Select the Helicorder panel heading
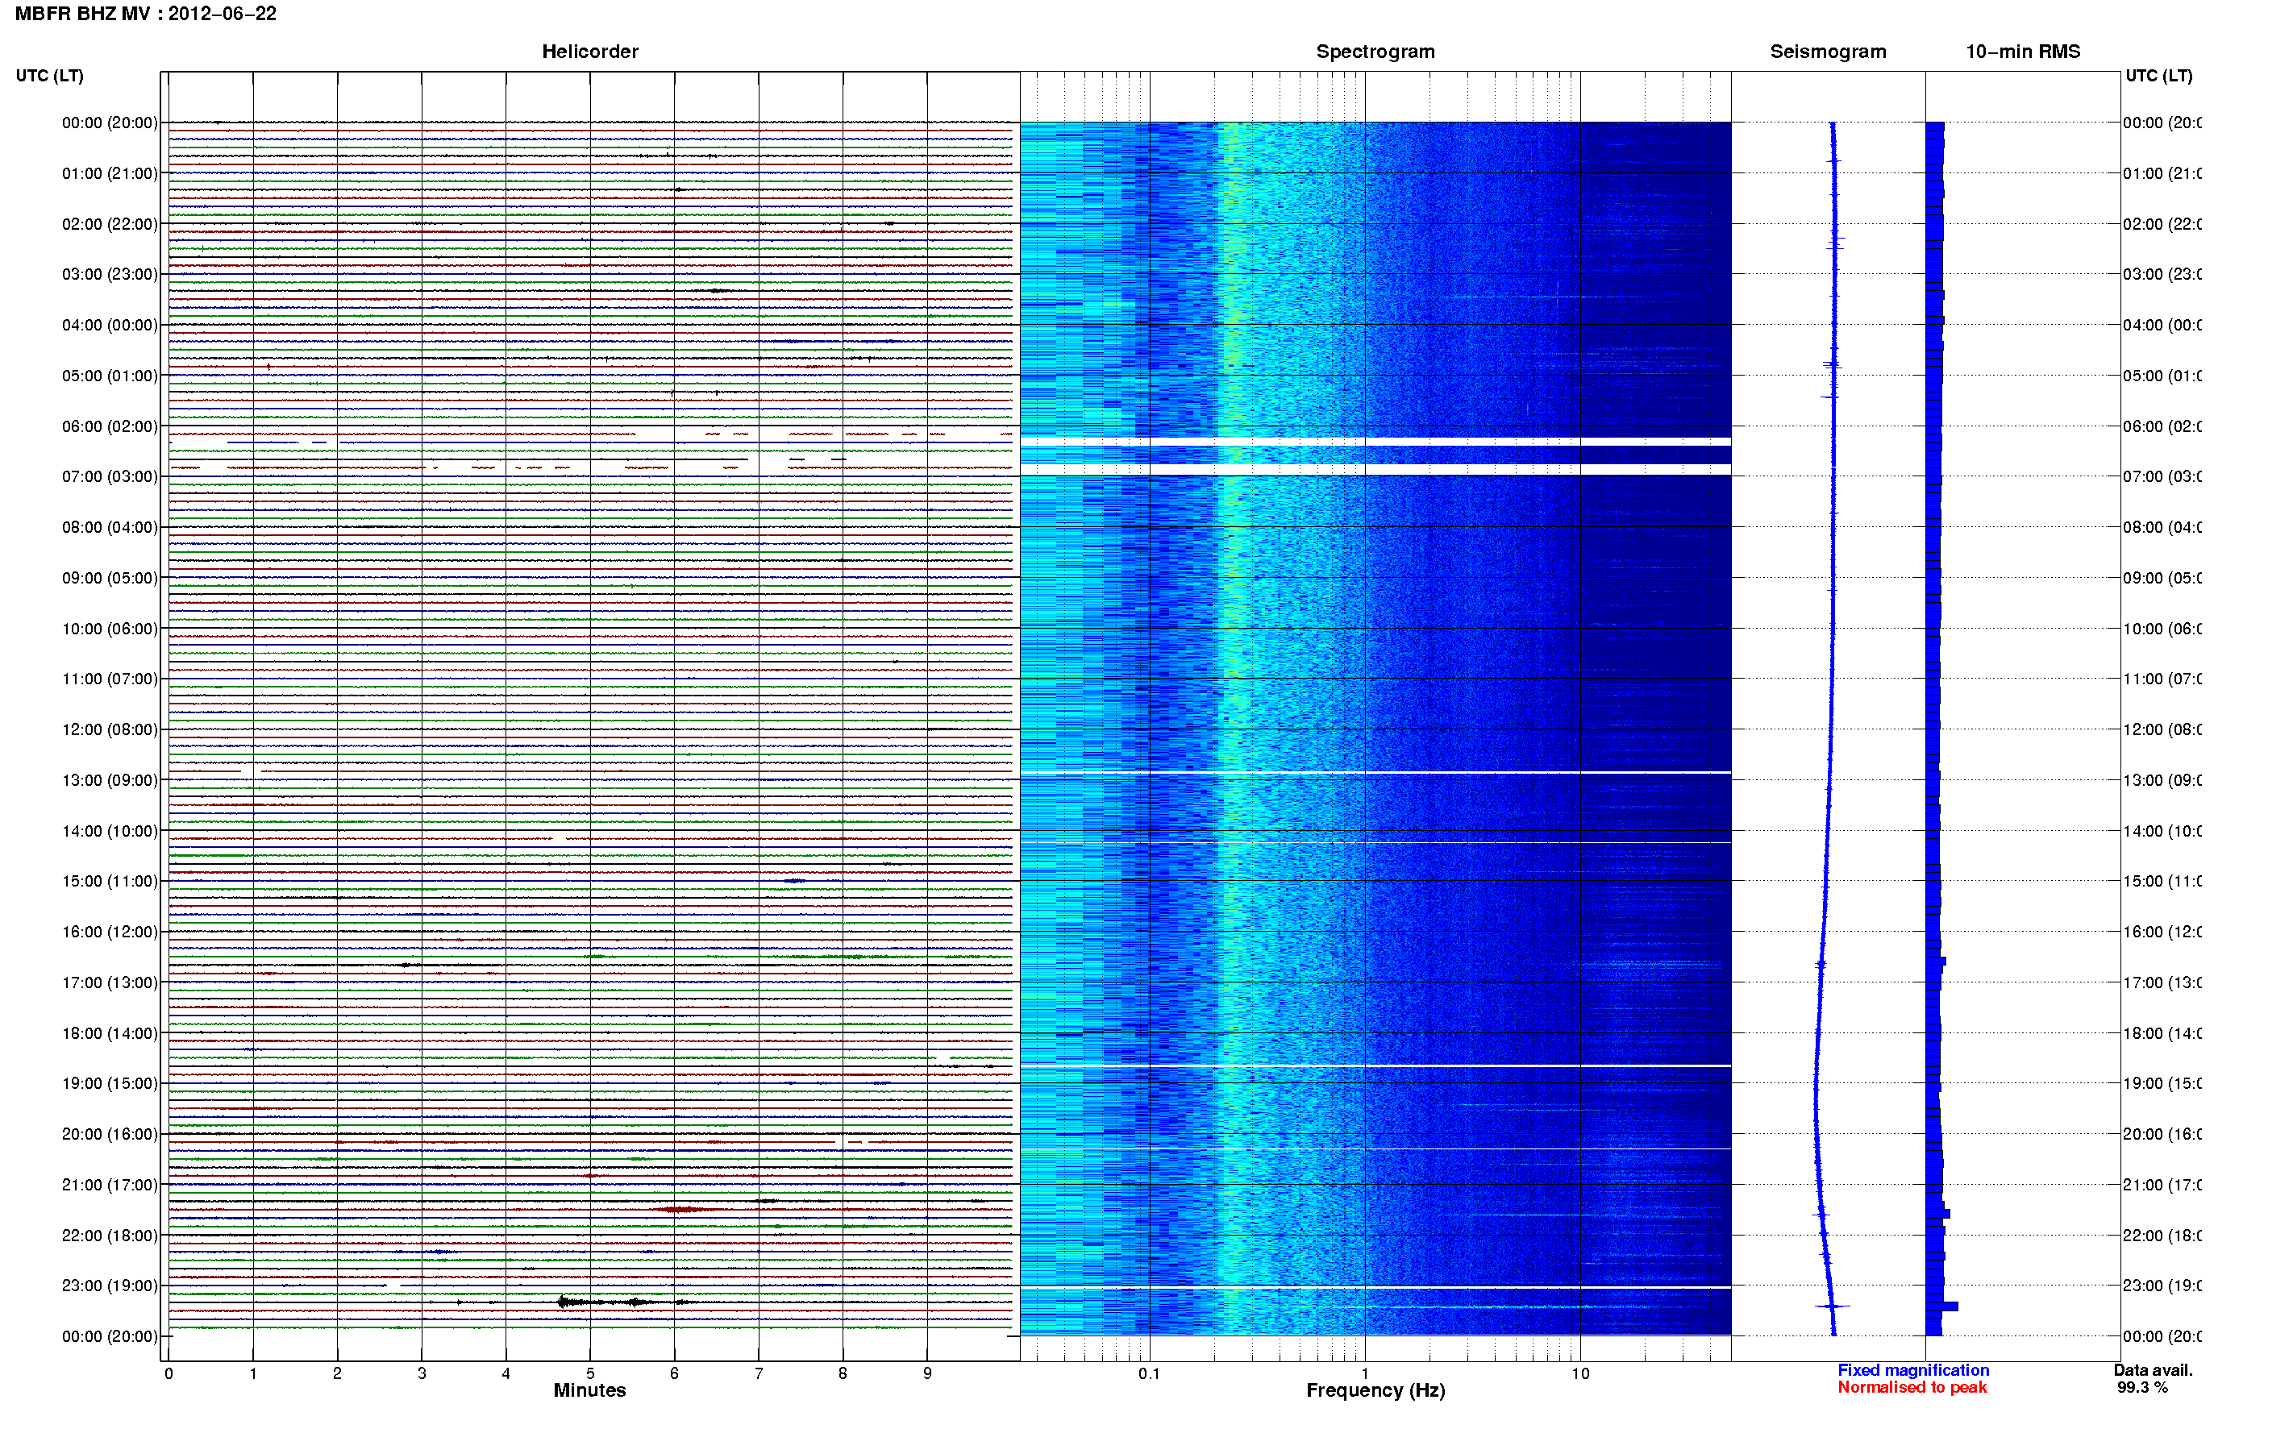This screenshot has height=1433, width=2293. (x=589, y=52)
